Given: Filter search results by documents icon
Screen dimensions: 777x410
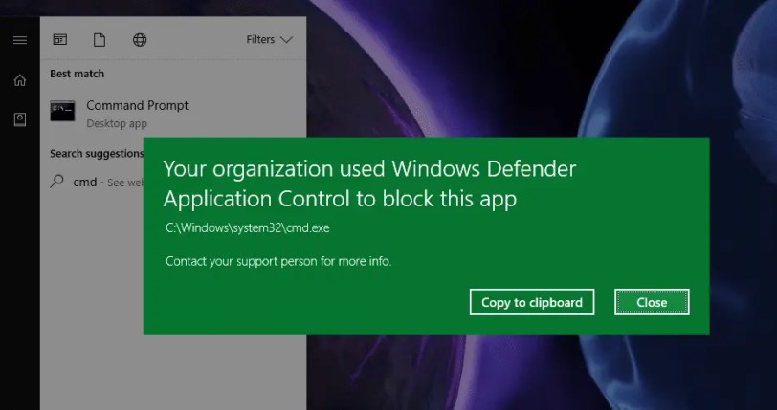Looking at the screenshot, I should (100, 39).
